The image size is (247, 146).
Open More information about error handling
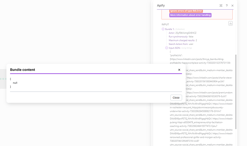pos(190,15)
